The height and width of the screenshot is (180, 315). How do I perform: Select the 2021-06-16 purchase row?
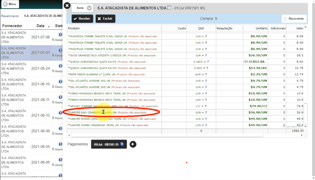point(31,84)
